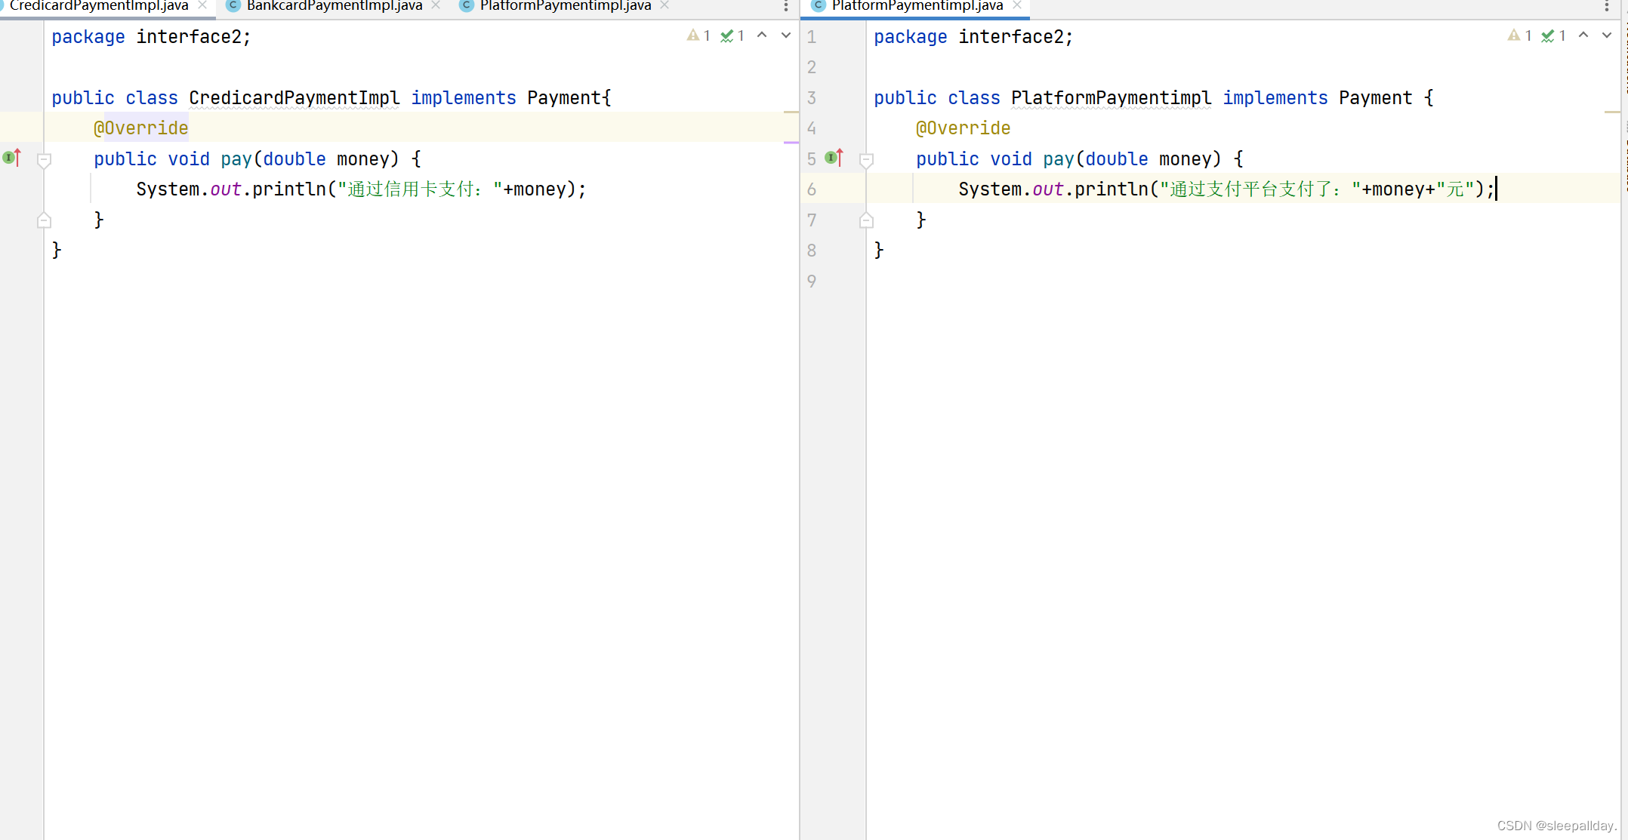Go to next highlighted error in the left editor
The height and width of the screenshot is (840, 1628).
[786, 35]
